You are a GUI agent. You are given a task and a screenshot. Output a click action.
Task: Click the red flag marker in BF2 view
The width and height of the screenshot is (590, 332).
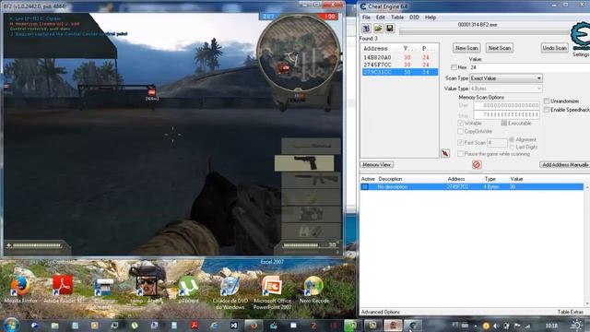(151, 92)
